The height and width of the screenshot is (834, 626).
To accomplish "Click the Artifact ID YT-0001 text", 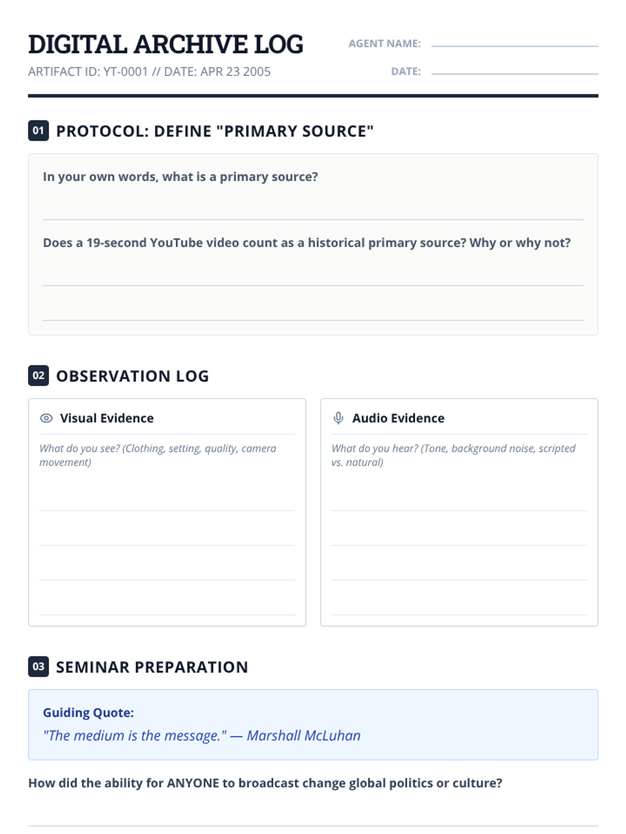I will coord(88,71).
